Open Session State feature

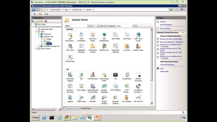click(x=138, y=47)
